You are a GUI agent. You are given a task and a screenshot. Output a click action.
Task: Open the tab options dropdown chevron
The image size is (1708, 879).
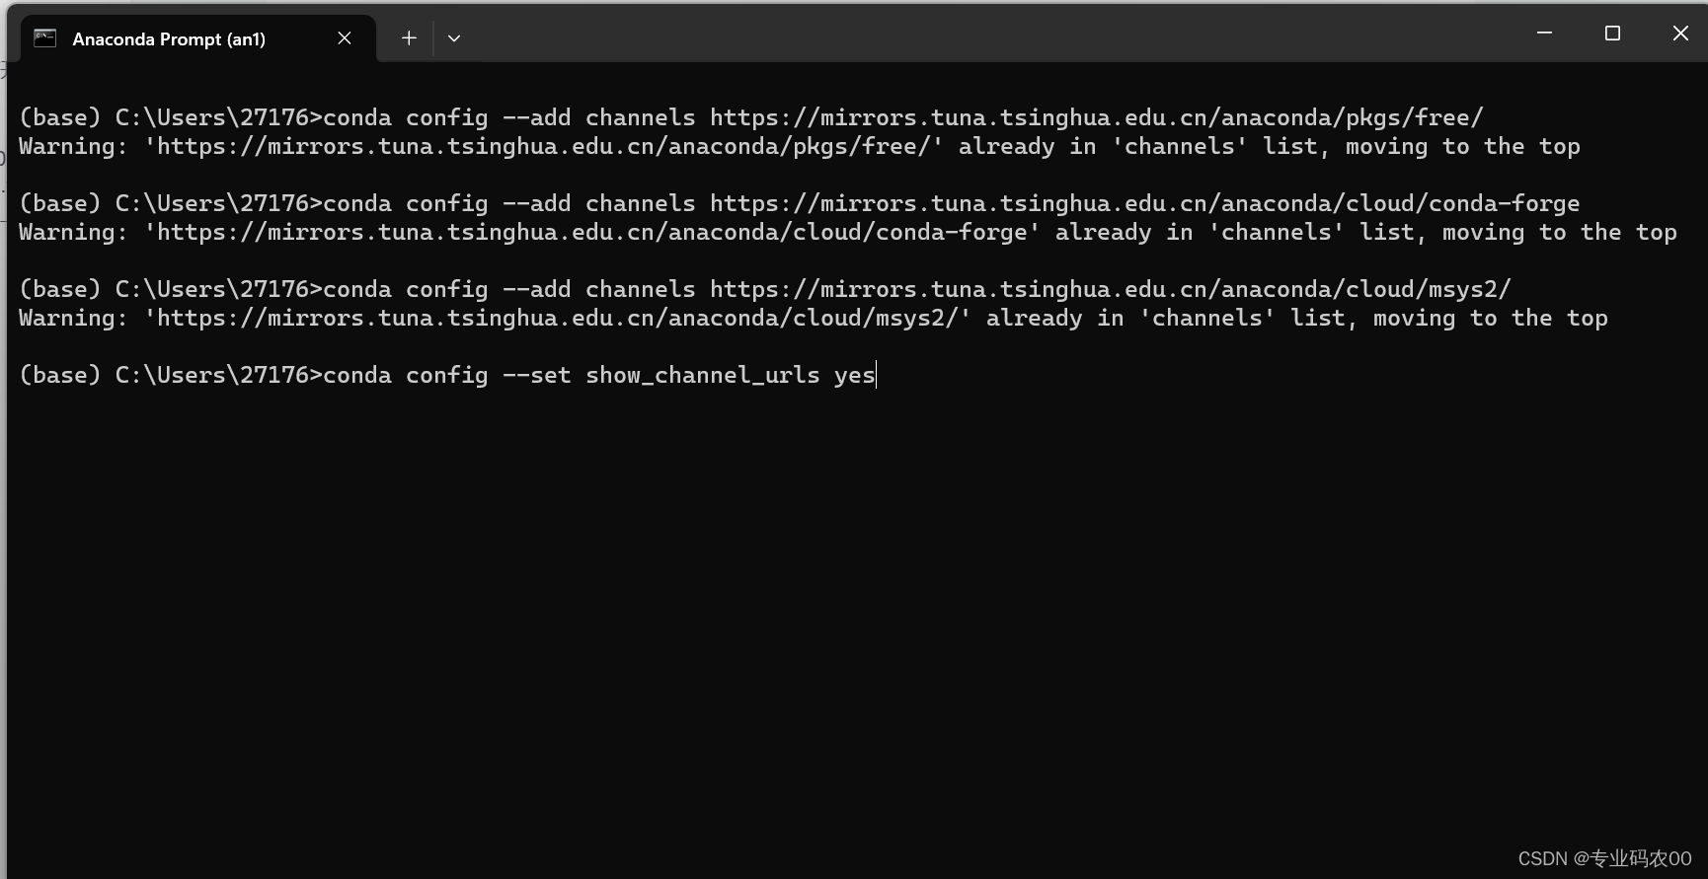tap(453, 37)
